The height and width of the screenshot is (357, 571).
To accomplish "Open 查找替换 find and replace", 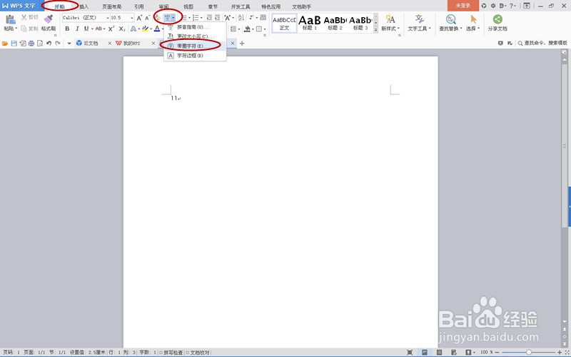I will click(450, 23).
